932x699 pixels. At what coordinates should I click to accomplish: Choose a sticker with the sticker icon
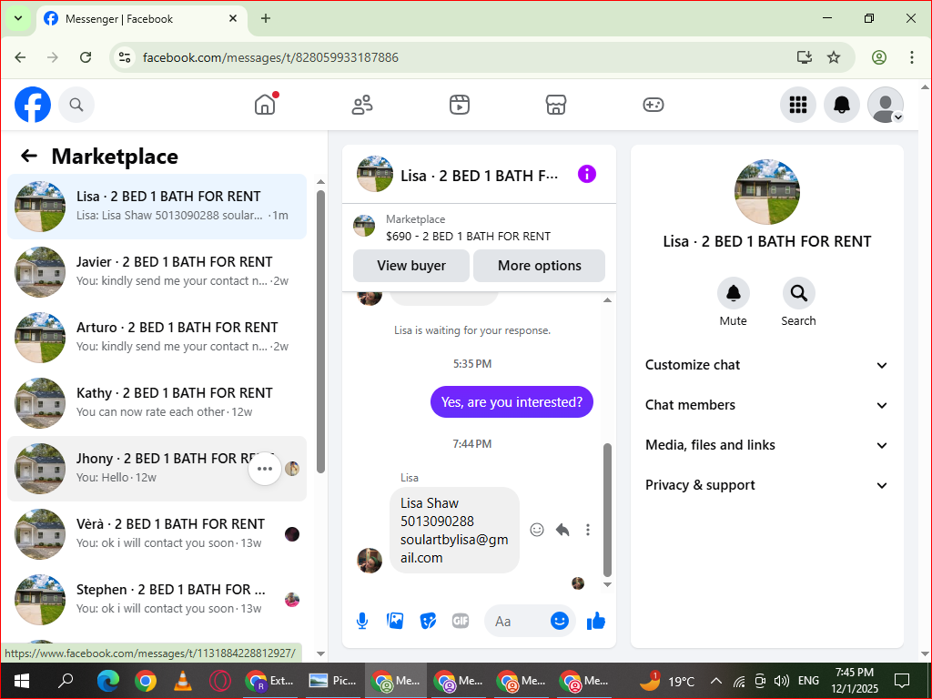(x=428, y=621)
